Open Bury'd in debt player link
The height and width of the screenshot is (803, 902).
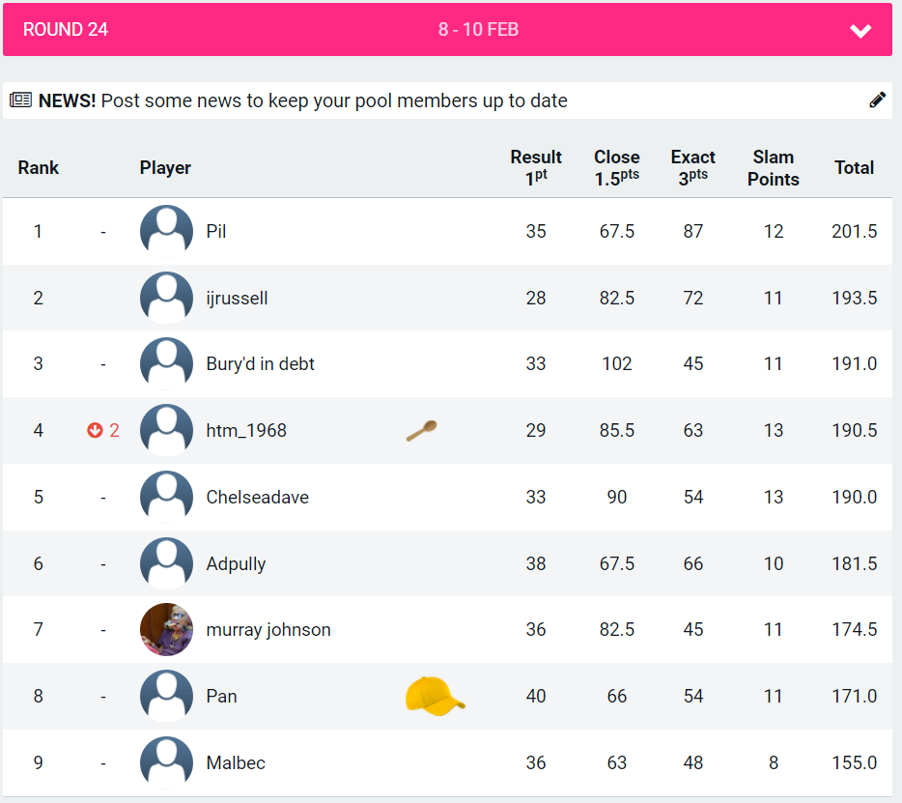[x=260, y=364]
